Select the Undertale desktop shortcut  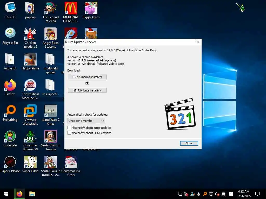[10, 139]
